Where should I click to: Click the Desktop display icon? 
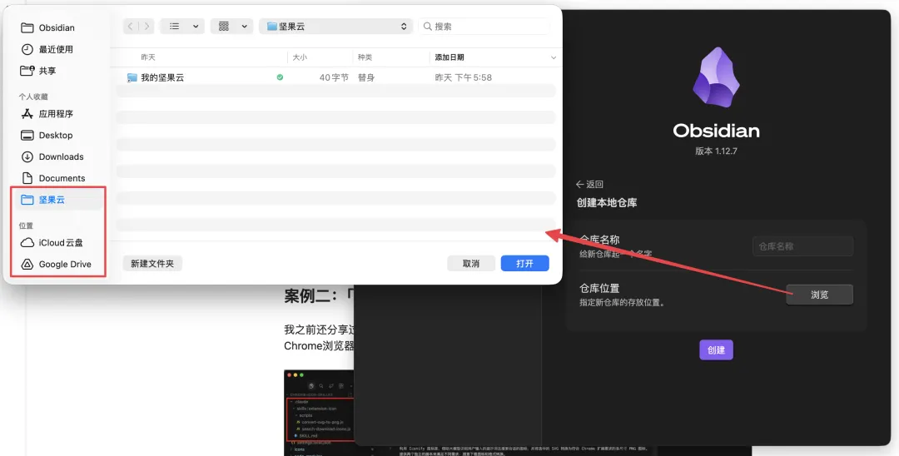click(x=27, y=135)
